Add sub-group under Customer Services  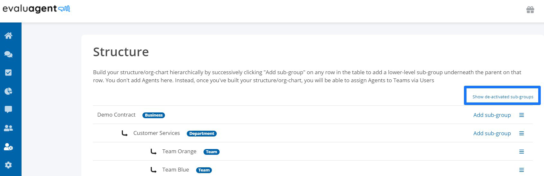(x=492, y=133)
